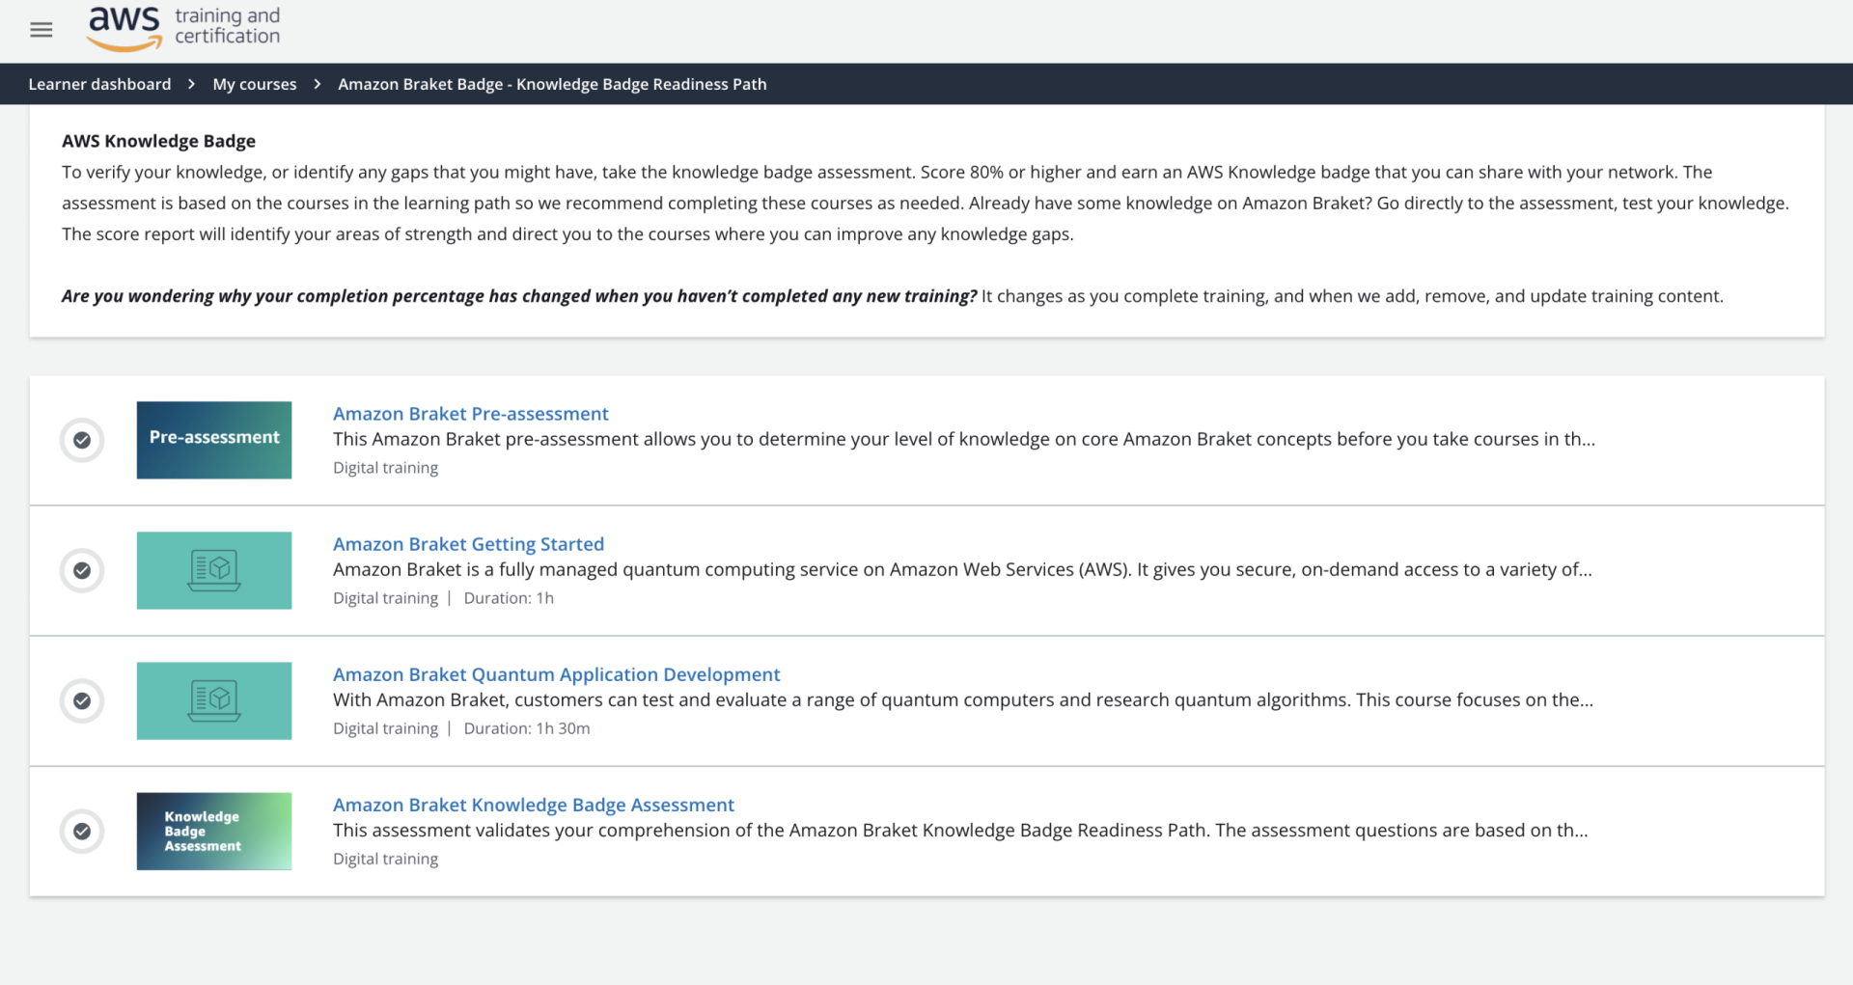Click the Amazon Braket Getting Started course thumbnail
The height and width of the screenshot is (985, 1853).
click(x=213, y=569)
